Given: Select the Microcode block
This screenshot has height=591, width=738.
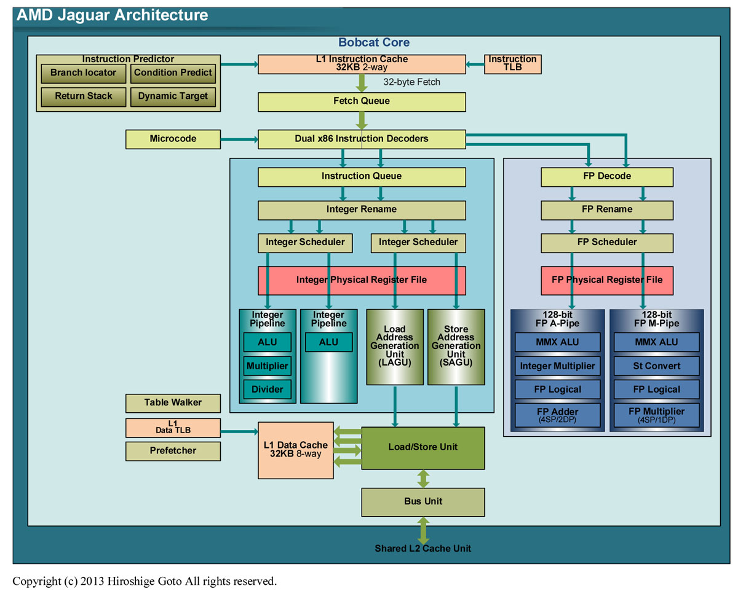Looking at the screenshot, I should [x=173, y=139].
